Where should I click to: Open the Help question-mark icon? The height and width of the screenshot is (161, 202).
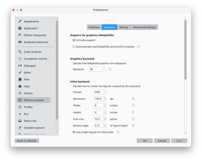(20, 86)
